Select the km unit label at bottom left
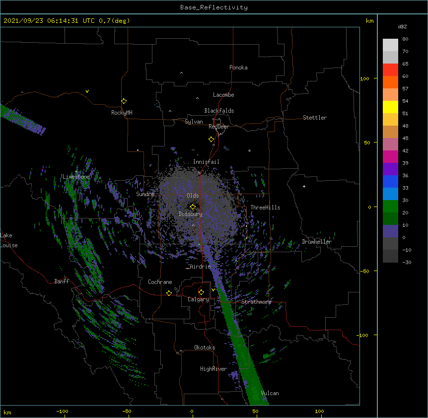This screenshot has height=418, width=428. point(7,412)
